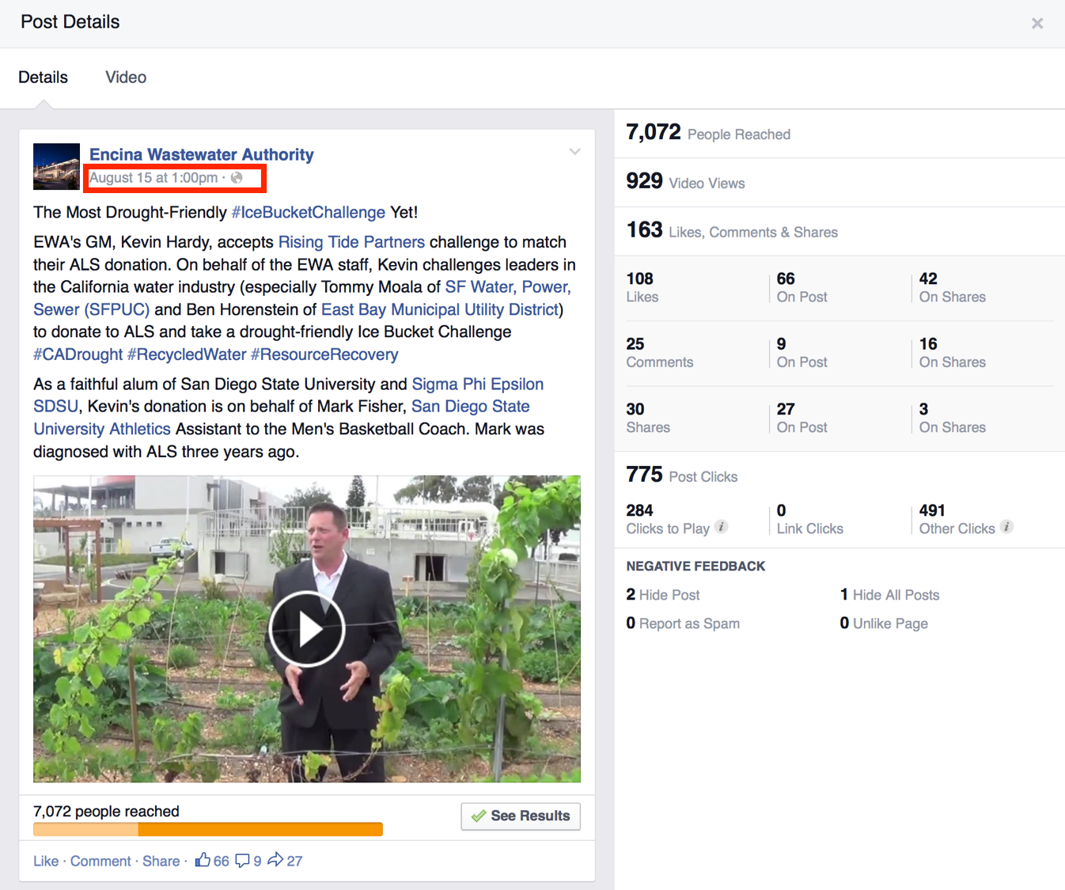Click the 0 Link Clicks value
The width and height of the screenshot is (1065, 890).
810,519
